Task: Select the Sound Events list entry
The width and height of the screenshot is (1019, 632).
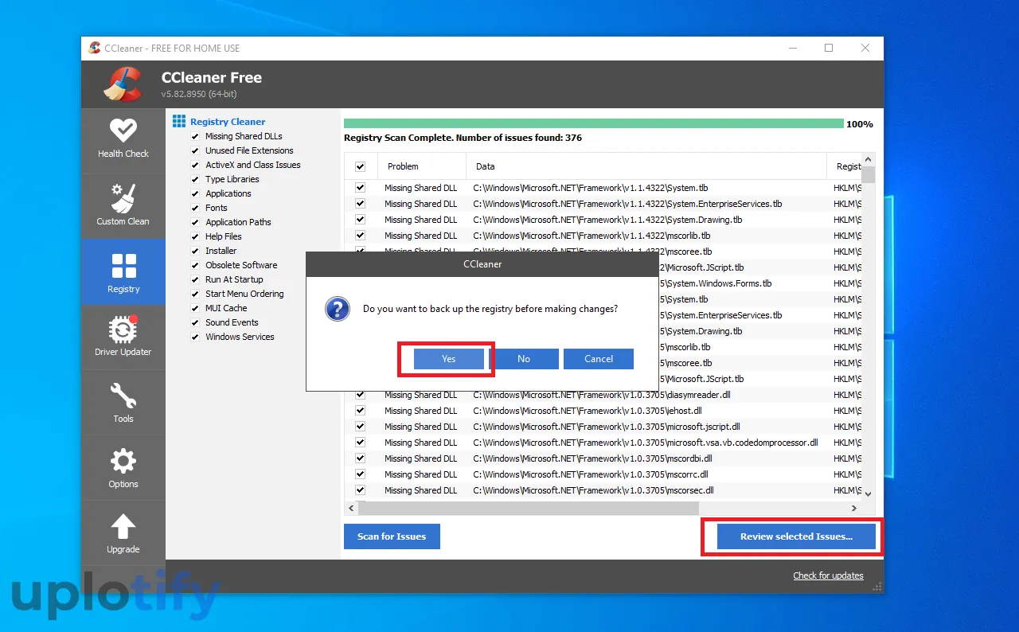Action: [232, 322]
